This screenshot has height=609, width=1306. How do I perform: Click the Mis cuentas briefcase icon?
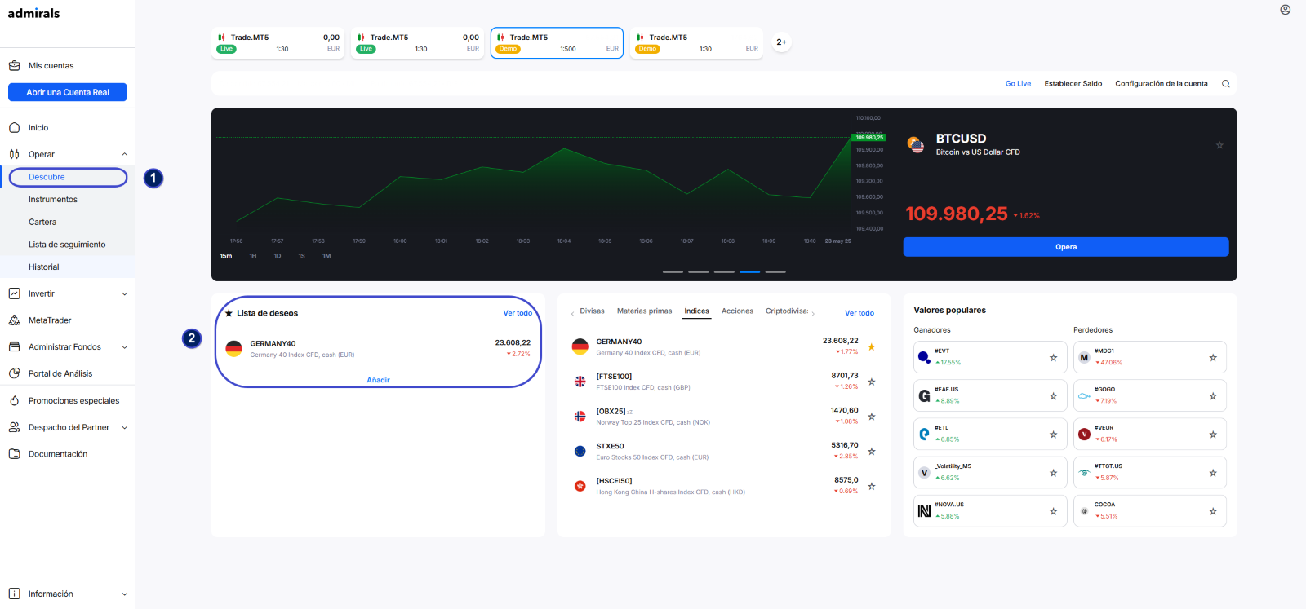coord(14,66)
